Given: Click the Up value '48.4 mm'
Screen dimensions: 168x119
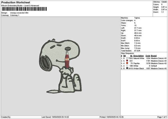Looking at the screenshot, I should coord(138,33).
